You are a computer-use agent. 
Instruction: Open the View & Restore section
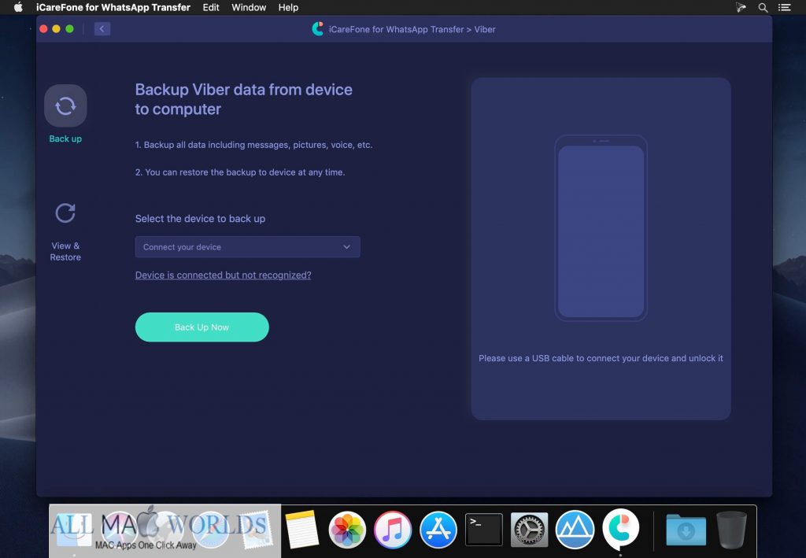coord(65,231)
